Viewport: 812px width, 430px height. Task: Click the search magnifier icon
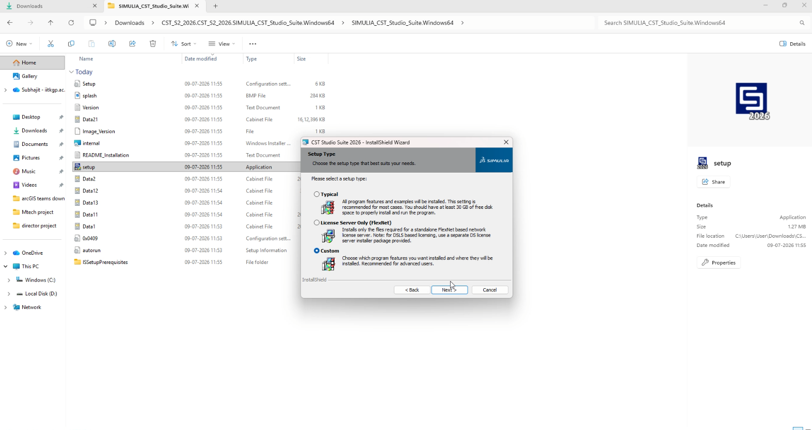(802, 23)
